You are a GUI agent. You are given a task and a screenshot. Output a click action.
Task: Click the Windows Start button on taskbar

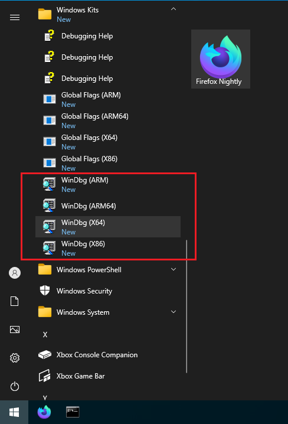[x=14, y=412]
